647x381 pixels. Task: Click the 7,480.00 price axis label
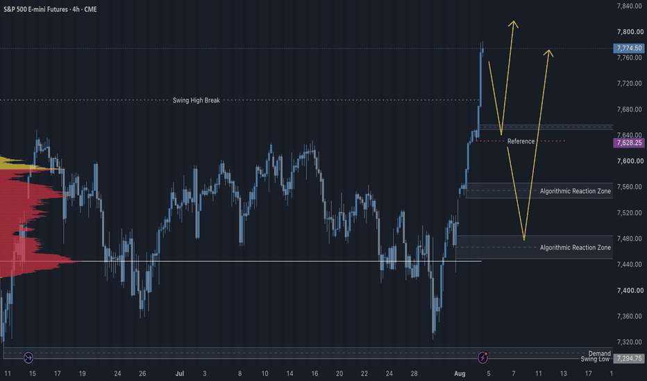[630, 239]
